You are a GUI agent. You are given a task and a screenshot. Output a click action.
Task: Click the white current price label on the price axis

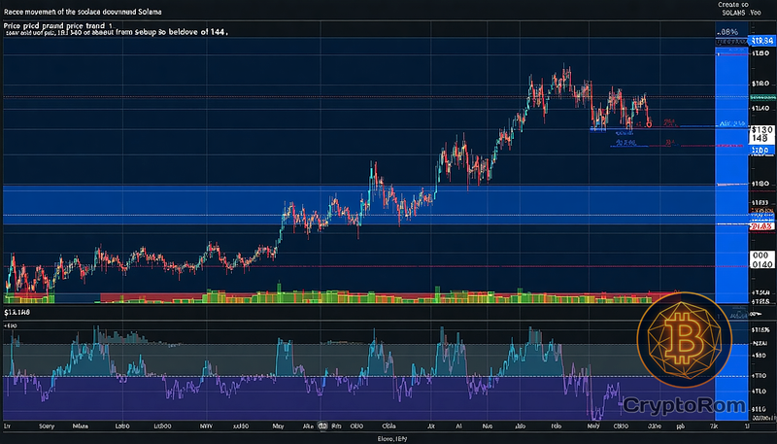click(760, 134)
